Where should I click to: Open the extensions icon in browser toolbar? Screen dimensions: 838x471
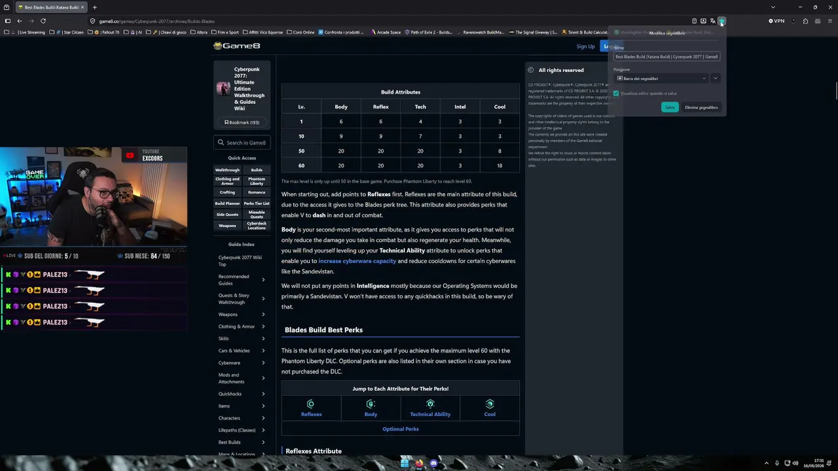coord(805,21)
